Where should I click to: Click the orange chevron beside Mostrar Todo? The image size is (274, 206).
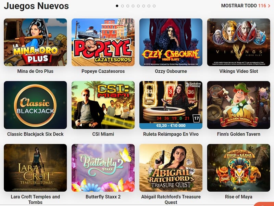(269, 6)
